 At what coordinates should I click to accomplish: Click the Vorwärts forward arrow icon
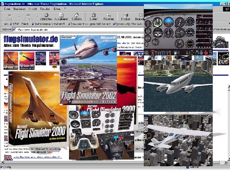(x=28, y=15)
